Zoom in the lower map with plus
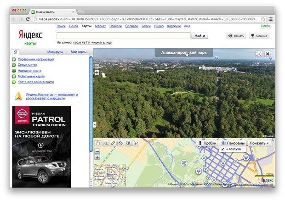The width and height of the screenshot is (285, 201). (x=97, y=157)
